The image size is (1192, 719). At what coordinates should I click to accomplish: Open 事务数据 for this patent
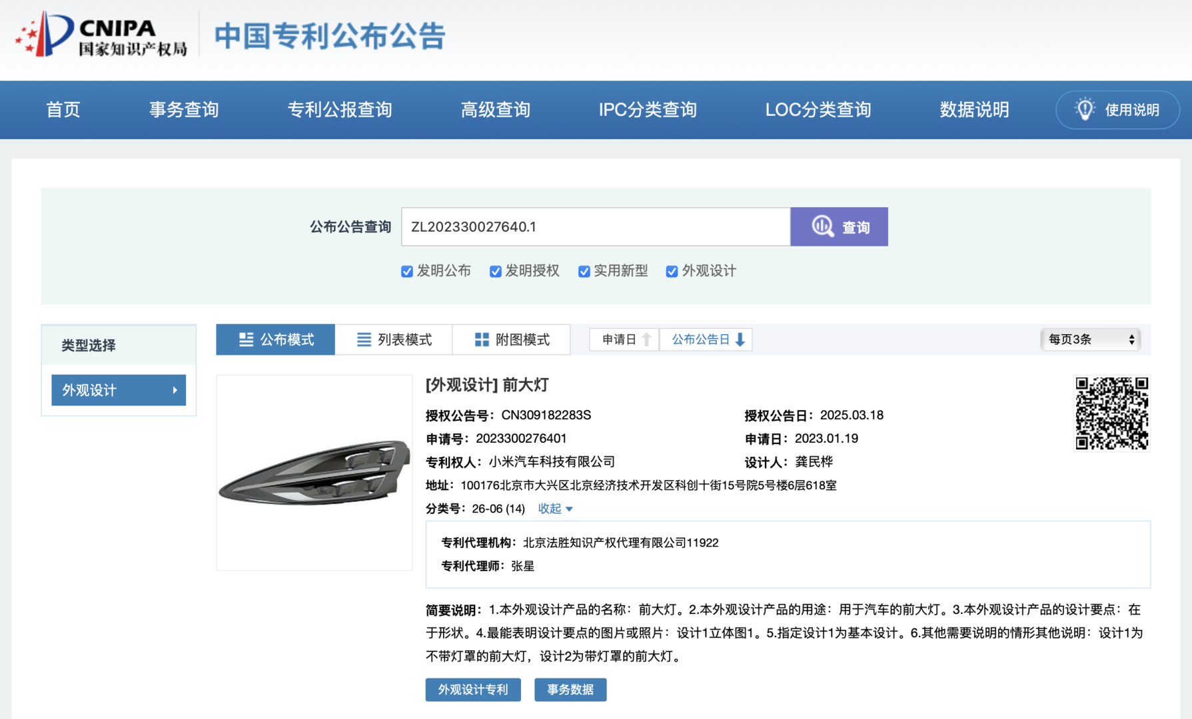570,690
